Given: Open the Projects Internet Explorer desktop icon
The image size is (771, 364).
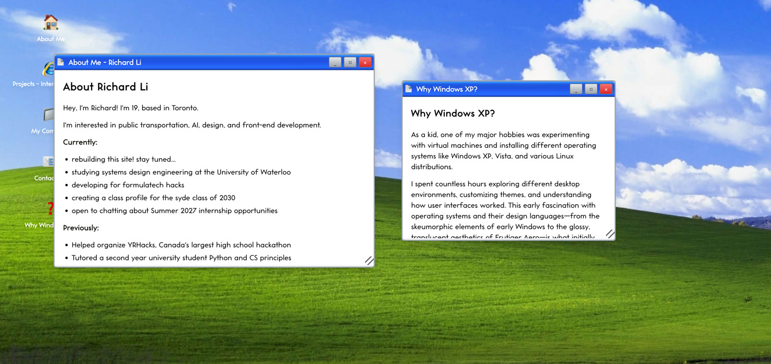Looking at the screenshot, I should click(x=49, y=69).
